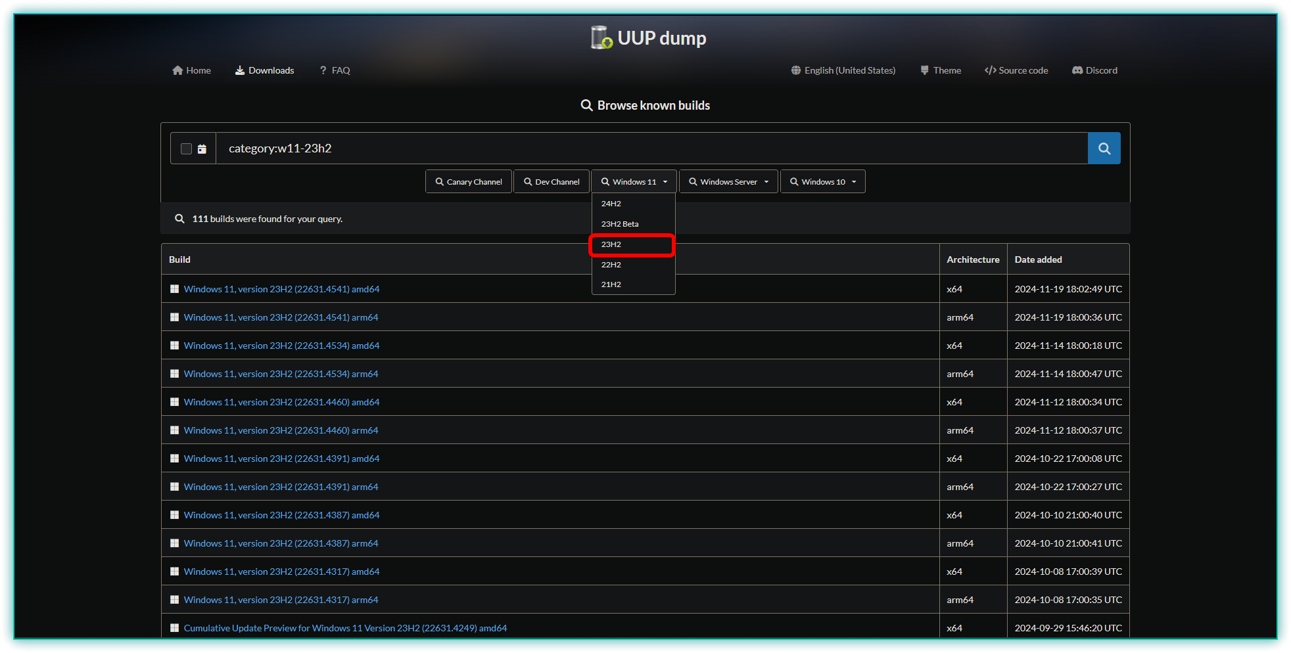Image resolution: width=1291 pixels, height=653 pixels.
Task: Click the Windows icon beside 22631.4387 arm64
Action: (174, 543)
